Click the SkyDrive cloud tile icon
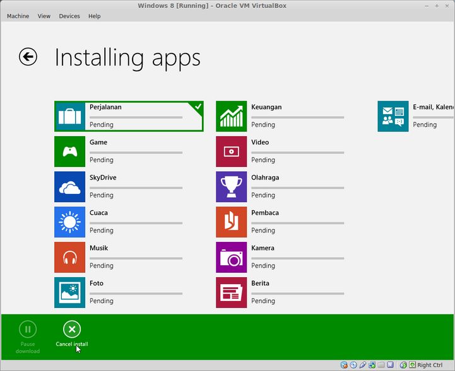This screenshot has height=371, width=455. click(x=69, y=187)
